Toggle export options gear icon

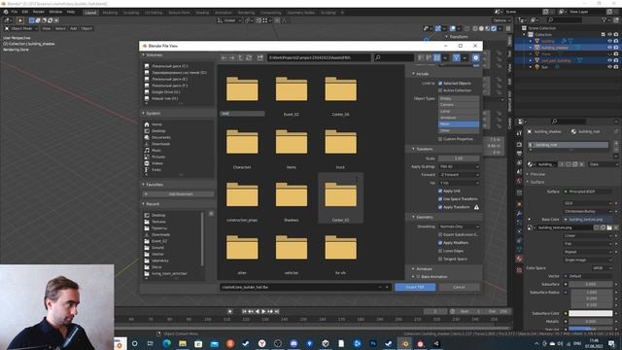coord(475,58)
